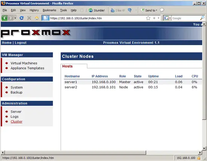Open the Send to dropdown
Screen dimensions: 207x161
point(149,10)
